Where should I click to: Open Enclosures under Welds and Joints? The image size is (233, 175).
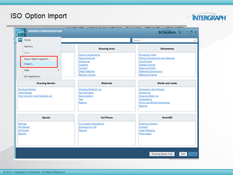[144, 93]
